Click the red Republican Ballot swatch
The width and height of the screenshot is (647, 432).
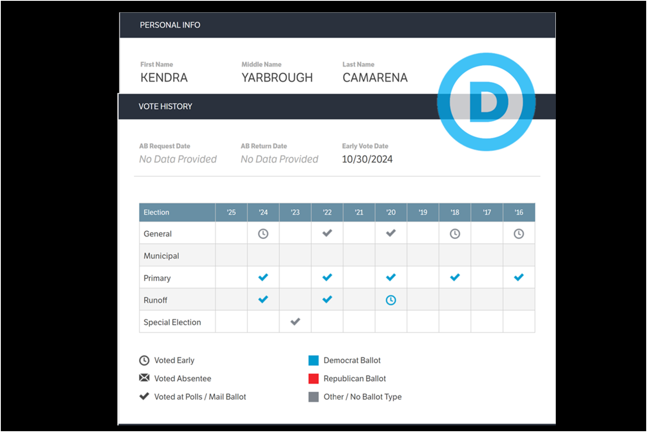(x=314, y=379)
